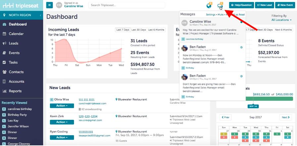297x146 pixels.
Task: Toggle read marker on Aug 17 Ben Faden message
Action: [241, 47]
